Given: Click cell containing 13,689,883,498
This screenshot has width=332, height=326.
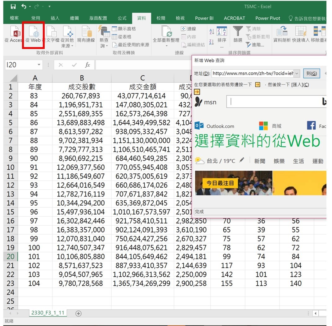Looking at the screenshot, I should tap(82, 123).
